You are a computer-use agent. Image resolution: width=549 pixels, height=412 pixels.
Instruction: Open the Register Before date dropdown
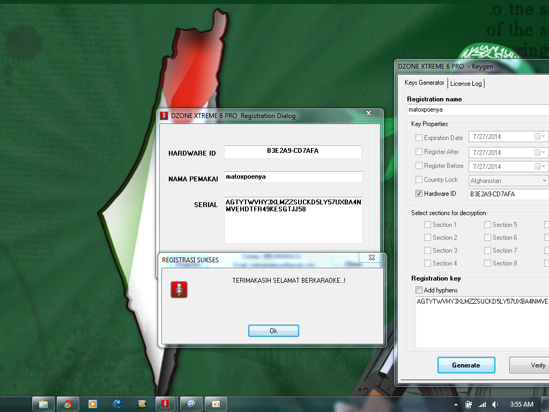click(540, 166)
